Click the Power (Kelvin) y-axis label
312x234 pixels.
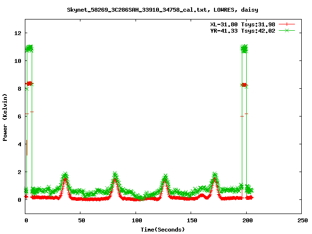coord(5,116)
